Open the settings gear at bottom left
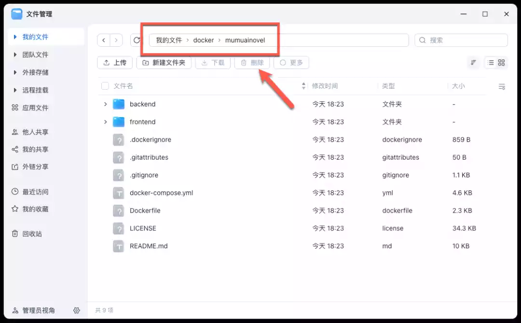521x323 pixels. (76, 310)
